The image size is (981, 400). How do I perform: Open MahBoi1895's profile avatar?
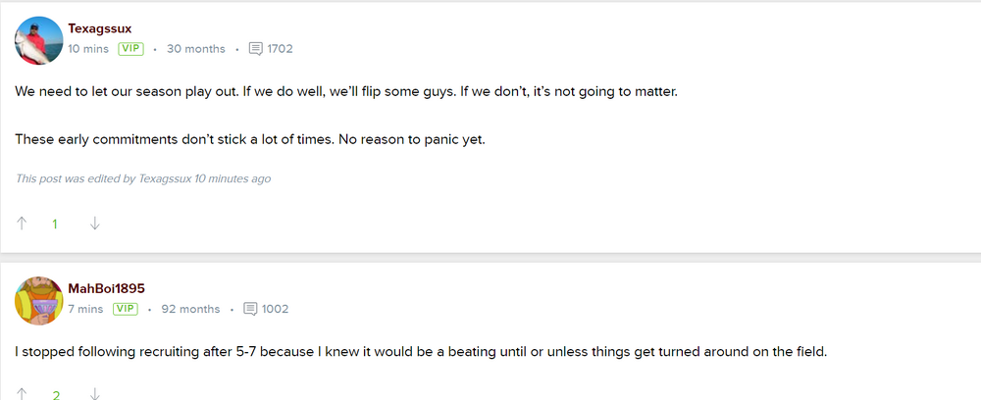[x=39, y=300]
